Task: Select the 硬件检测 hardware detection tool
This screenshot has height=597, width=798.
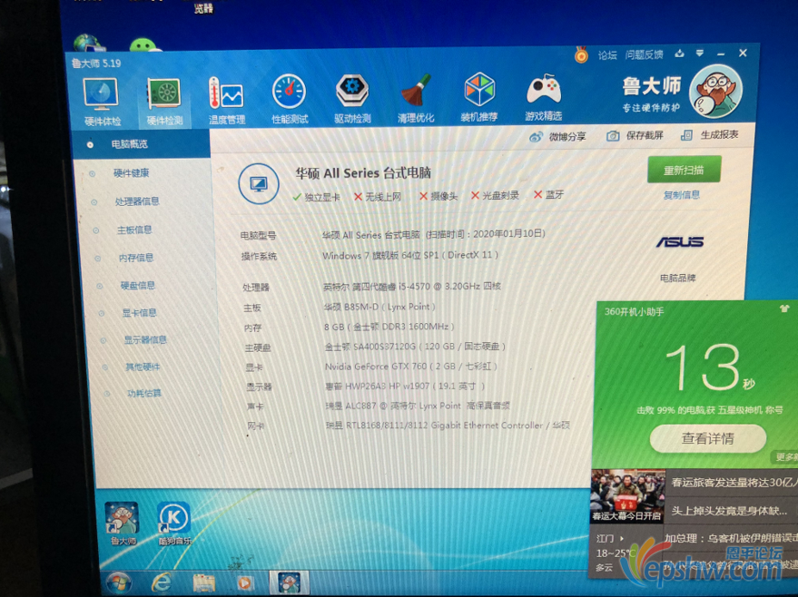Action: coord(164,102)
